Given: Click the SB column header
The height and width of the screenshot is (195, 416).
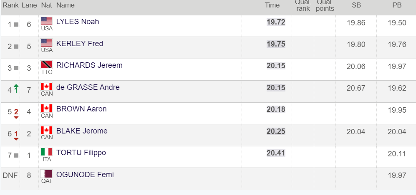Looking at the screenshot, I should click(x=356, y=5).
